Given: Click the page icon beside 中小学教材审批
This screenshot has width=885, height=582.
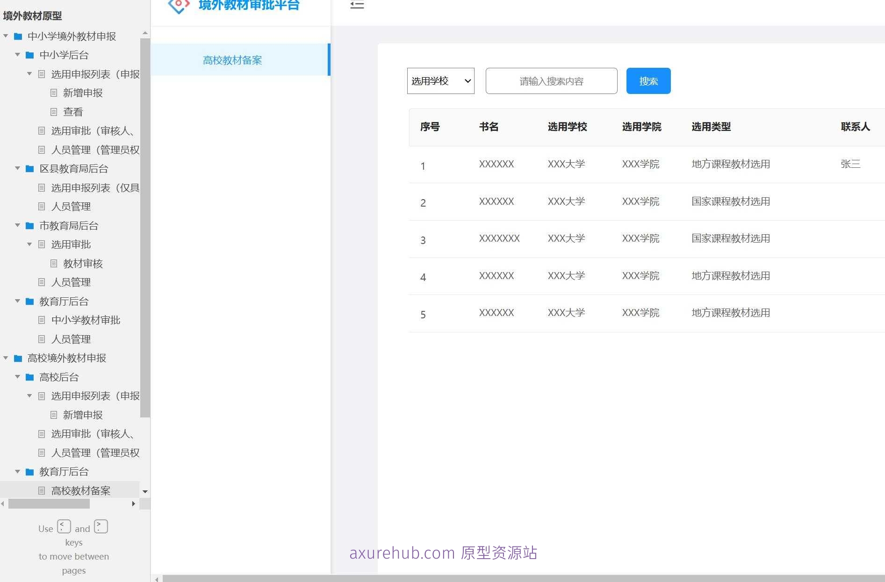Looking at the screenshot, I should pyautogui.click(x=42, y=320).
